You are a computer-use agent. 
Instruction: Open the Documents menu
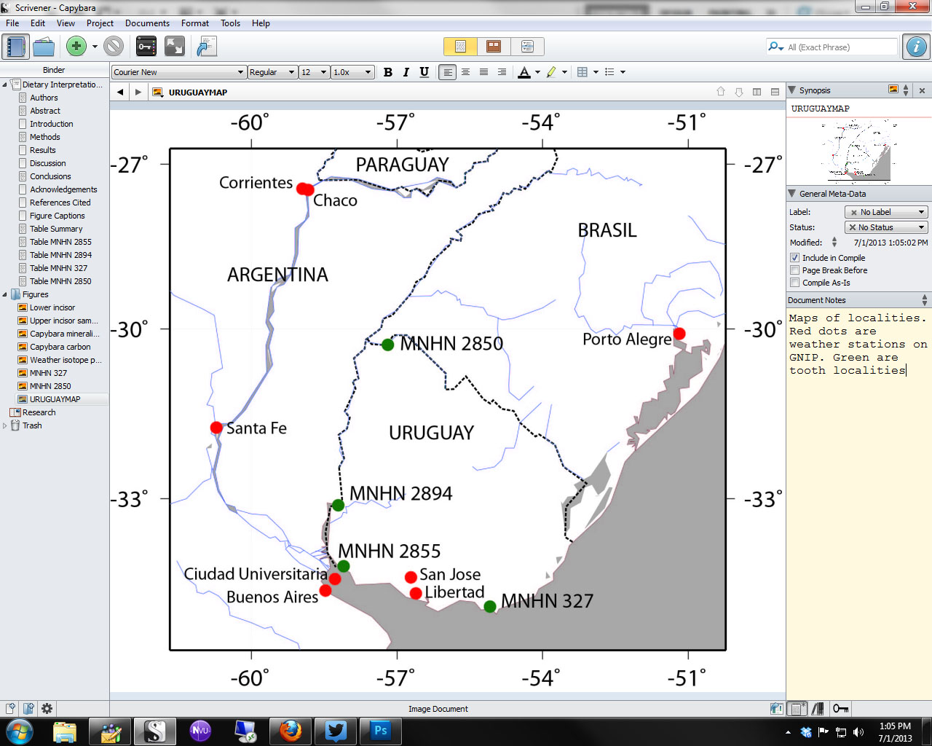(147, 23)
